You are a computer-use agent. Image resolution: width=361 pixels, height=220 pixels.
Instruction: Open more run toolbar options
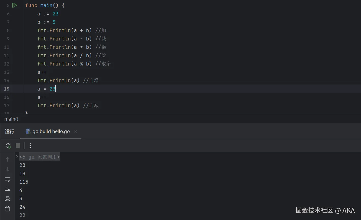coord(30,146)
